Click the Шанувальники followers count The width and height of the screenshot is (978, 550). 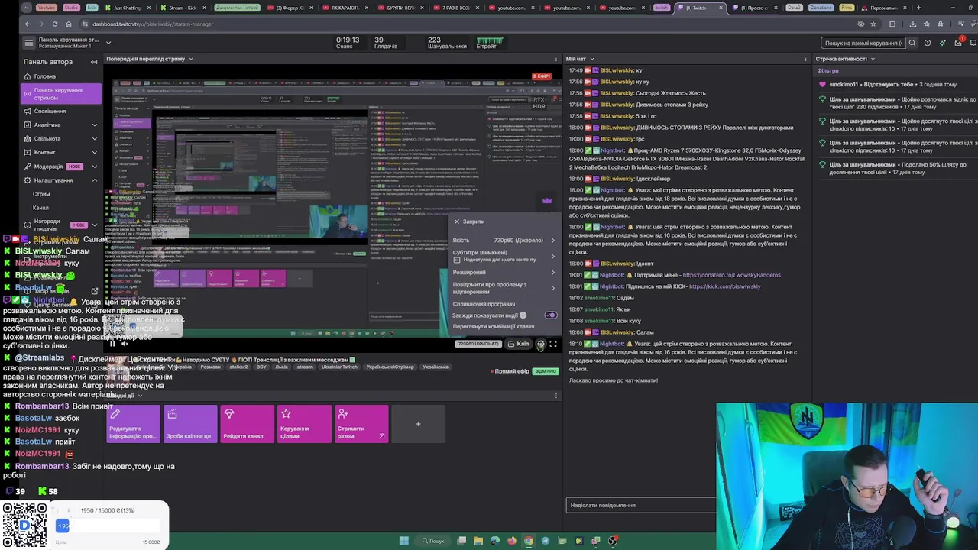pos(447,43)
